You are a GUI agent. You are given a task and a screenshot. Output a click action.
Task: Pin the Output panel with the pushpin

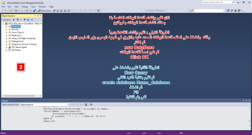click(246, 101)
